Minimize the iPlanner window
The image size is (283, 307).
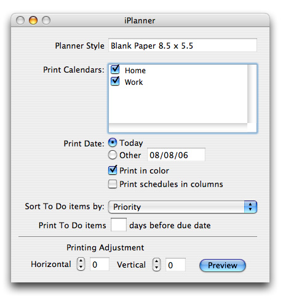[x=33, y=20]
